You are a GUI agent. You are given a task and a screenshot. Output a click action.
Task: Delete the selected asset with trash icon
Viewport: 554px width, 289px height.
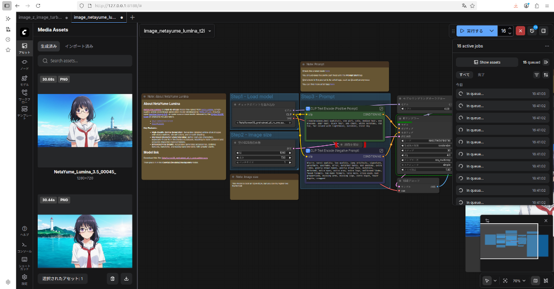112,279
